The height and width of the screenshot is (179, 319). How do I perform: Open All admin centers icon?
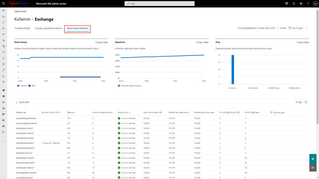coord(4,132)
